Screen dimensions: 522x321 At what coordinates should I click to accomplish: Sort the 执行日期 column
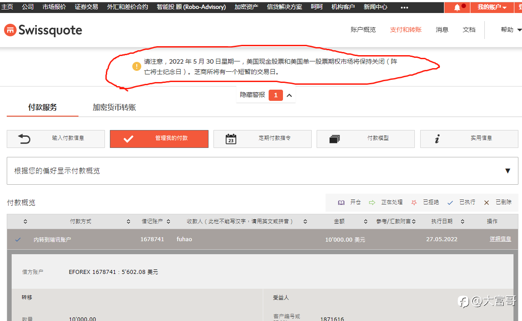pyautogui.click(x=463, y=221)
